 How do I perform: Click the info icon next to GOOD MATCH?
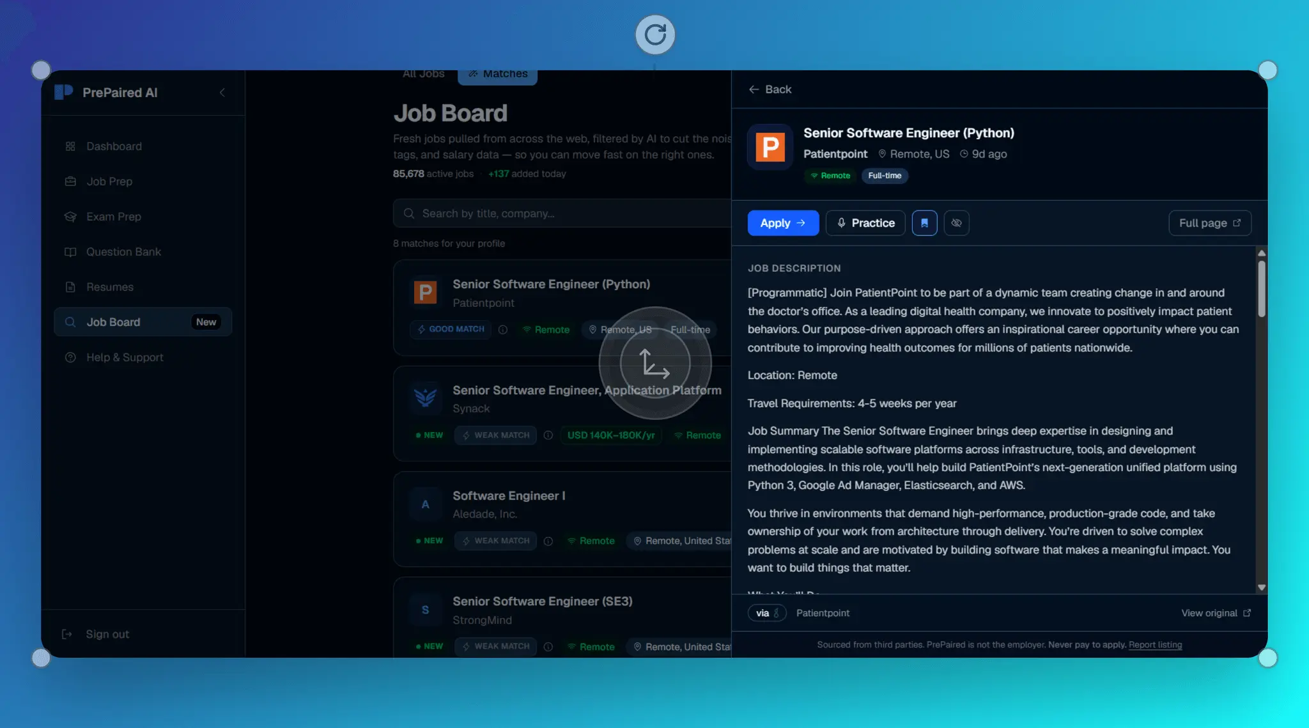pyautogui.click(x=503, y=330)
